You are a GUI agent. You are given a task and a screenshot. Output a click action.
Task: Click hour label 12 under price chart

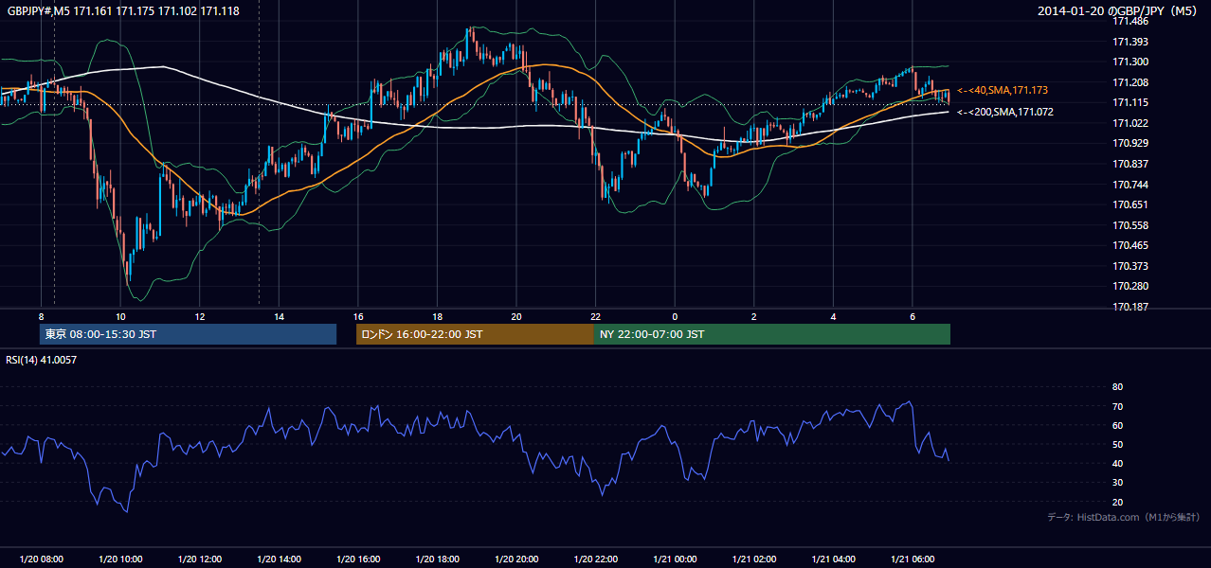pyautogui.click(x=200, y=316)
